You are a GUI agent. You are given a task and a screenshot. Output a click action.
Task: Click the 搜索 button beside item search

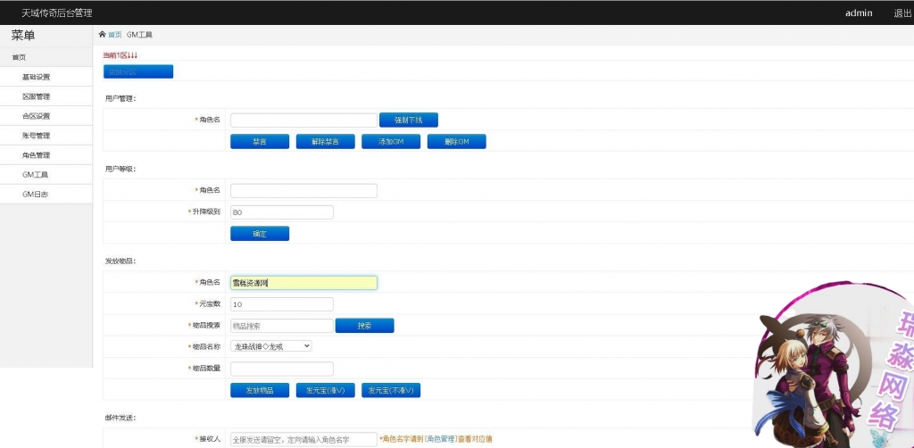364,326
